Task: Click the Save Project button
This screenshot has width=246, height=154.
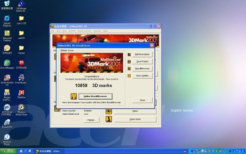Action: (142, 62)
